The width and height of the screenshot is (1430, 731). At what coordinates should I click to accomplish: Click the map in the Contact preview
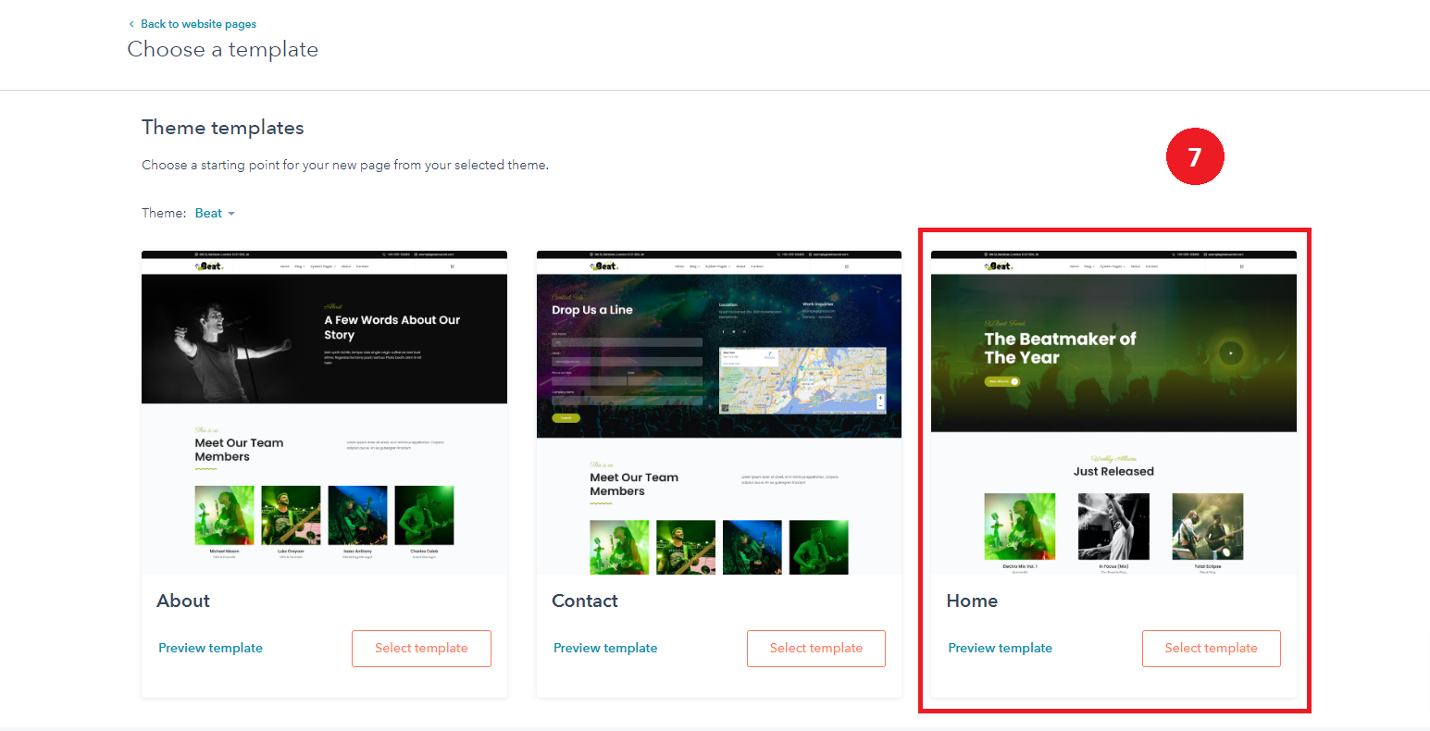pyautogui.click(x=802, y=380)
